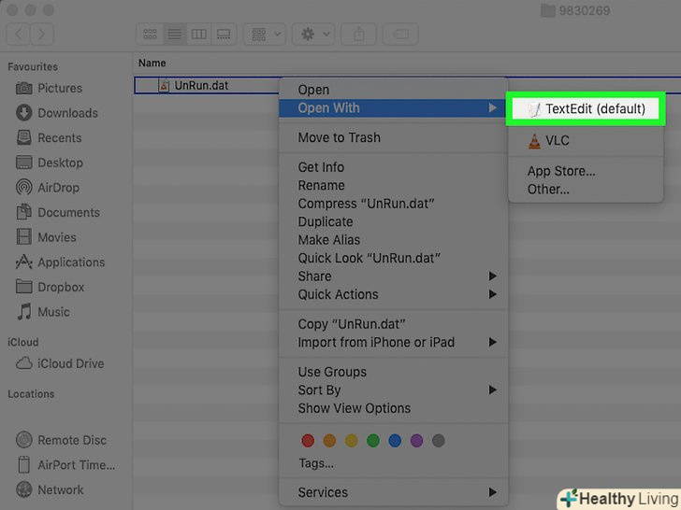
Task: Click the Share toolbar button
Action: pyautogui.click(x=359, y=34)
